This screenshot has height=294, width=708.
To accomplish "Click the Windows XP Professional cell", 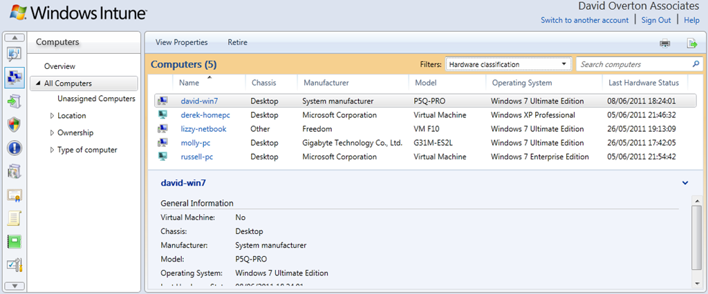I will [x=533, y=115].
